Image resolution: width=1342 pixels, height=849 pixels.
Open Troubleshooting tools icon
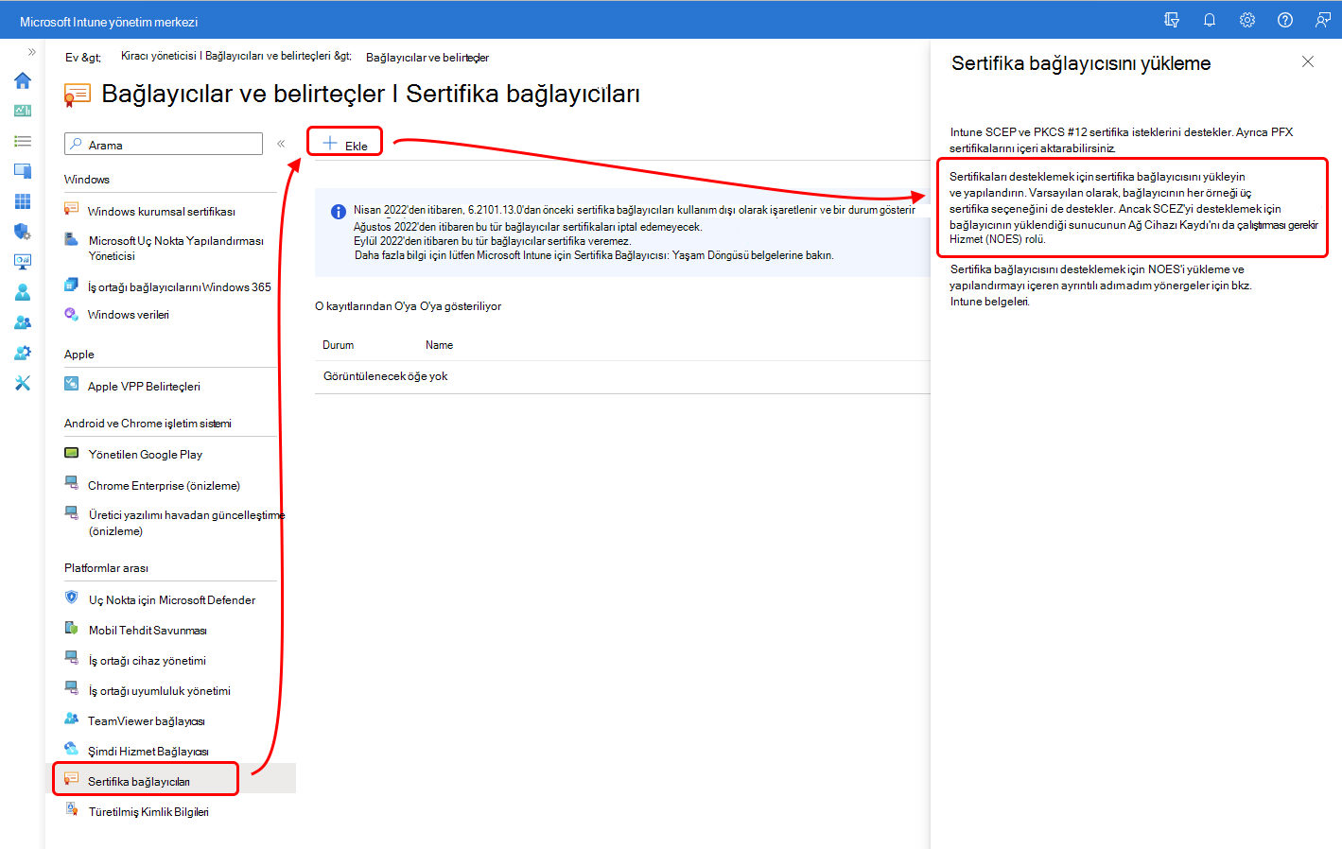23,383
